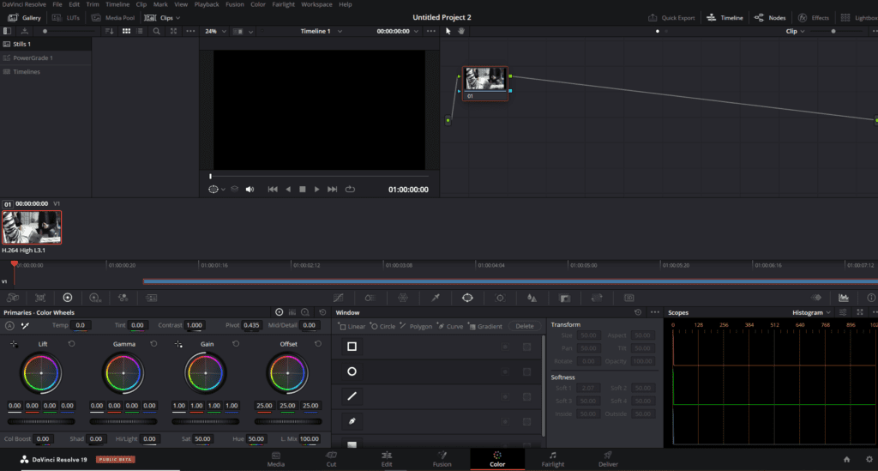Screen dimensions: 878x471
Task: Click the Quick Export button
Action: coord(671,18)
